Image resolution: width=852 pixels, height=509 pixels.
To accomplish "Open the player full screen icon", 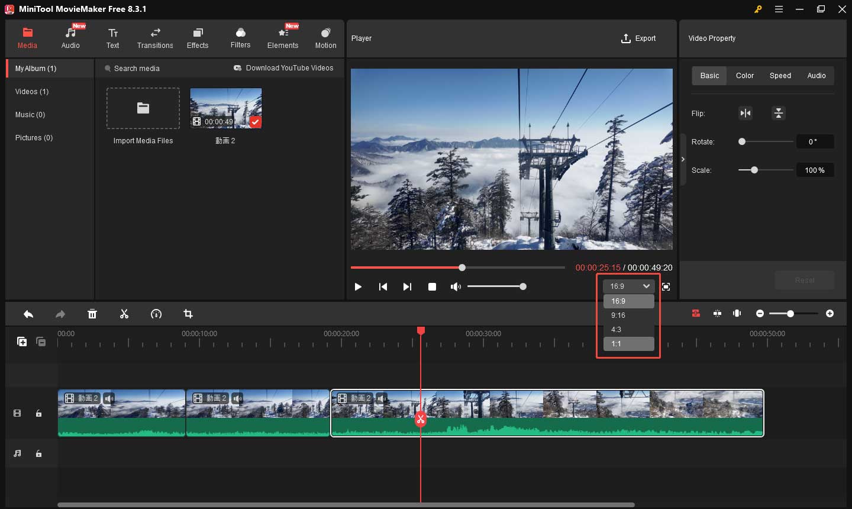I will [x=666, y=286].
